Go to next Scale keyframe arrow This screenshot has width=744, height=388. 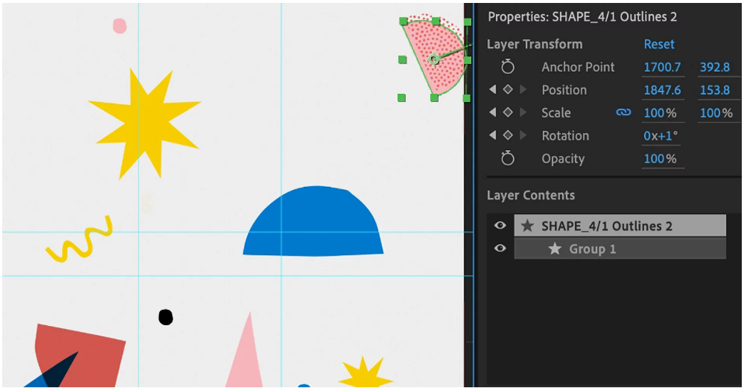[x=523, y=113]
